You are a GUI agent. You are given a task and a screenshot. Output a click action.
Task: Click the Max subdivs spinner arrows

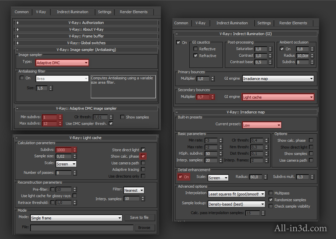coord(60,124)
